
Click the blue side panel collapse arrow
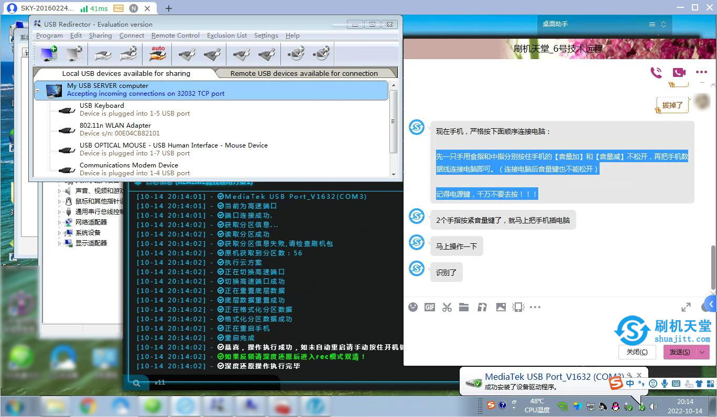pyautogui.click(x=711, y=303)
